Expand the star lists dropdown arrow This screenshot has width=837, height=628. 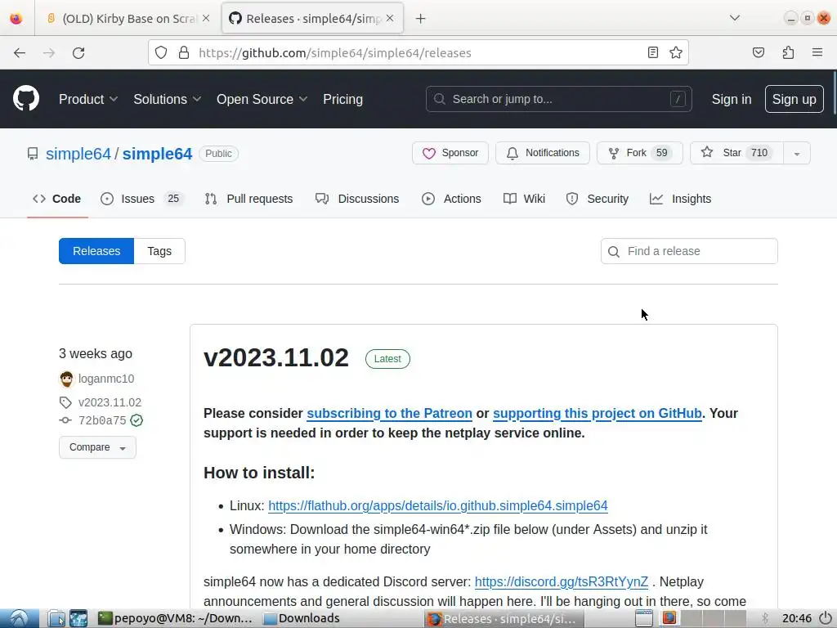(x=796, y=153)
